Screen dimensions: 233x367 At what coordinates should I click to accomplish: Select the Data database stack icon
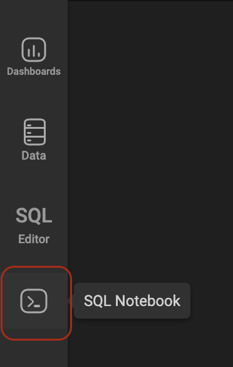[x=34, y=132]
